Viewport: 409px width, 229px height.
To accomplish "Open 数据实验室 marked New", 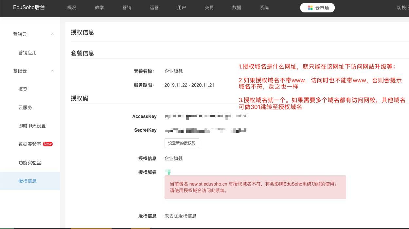I will coord(30,144).
